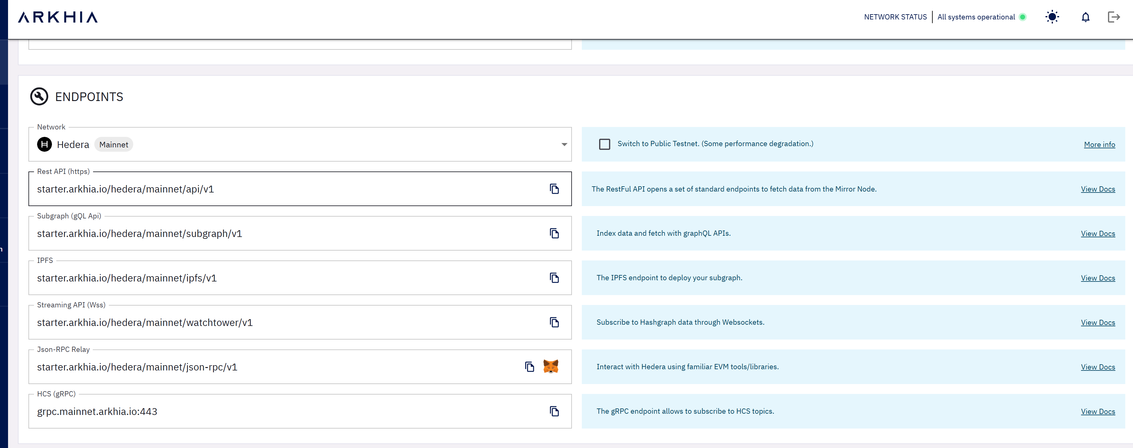Click the Arkhia logo
1133x448 pixels.
pyautogui.click(x=58, y=17)
